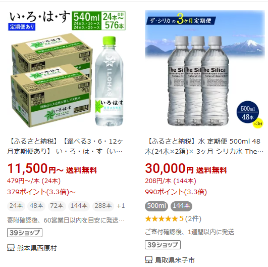Screen dimensions: 268x267
Task: Click the dark 144本 tag on Silica listing
Action: (181, 206)
